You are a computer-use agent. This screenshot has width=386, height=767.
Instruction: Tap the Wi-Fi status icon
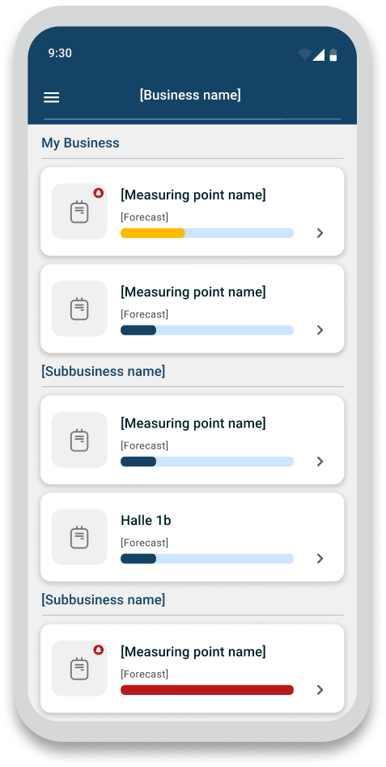(305, 54)
